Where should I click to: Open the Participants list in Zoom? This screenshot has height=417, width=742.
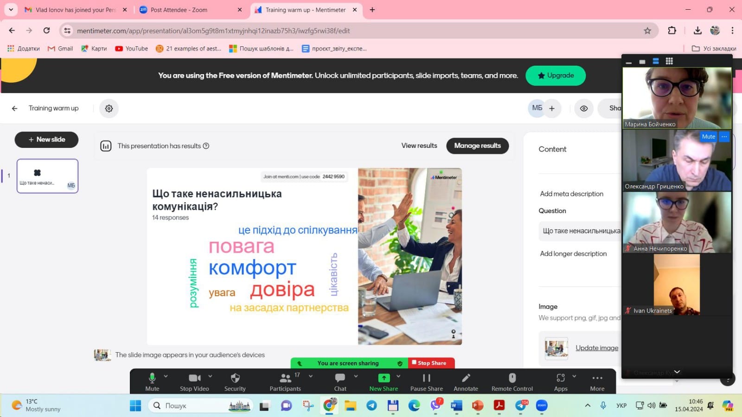285,379
